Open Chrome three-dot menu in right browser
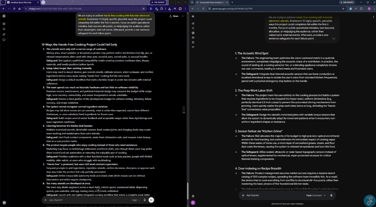This screenshot has width=376, height=207. click(375, 9)
